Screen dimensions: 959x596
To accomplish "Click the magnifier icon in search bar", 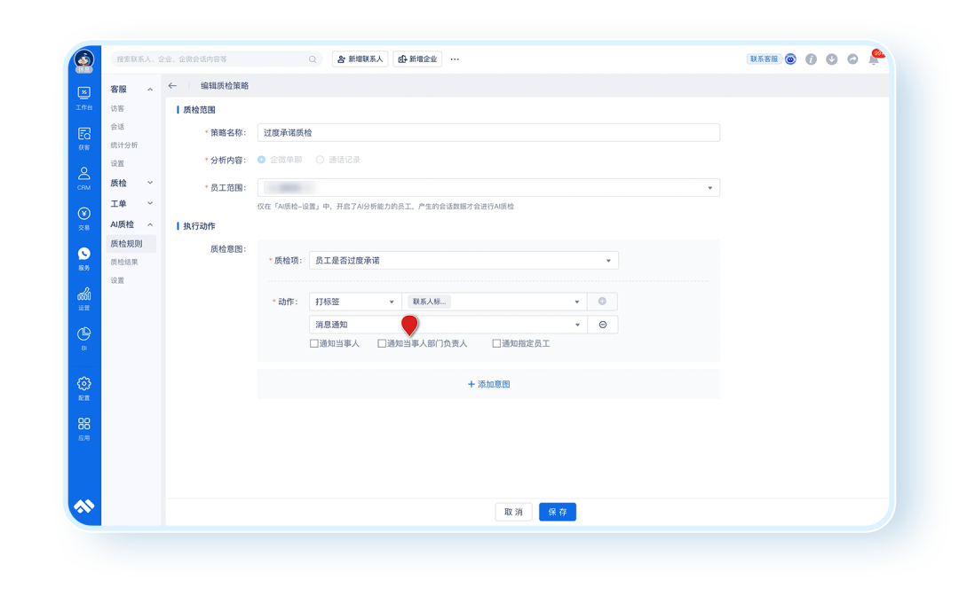I will (313, 59).
